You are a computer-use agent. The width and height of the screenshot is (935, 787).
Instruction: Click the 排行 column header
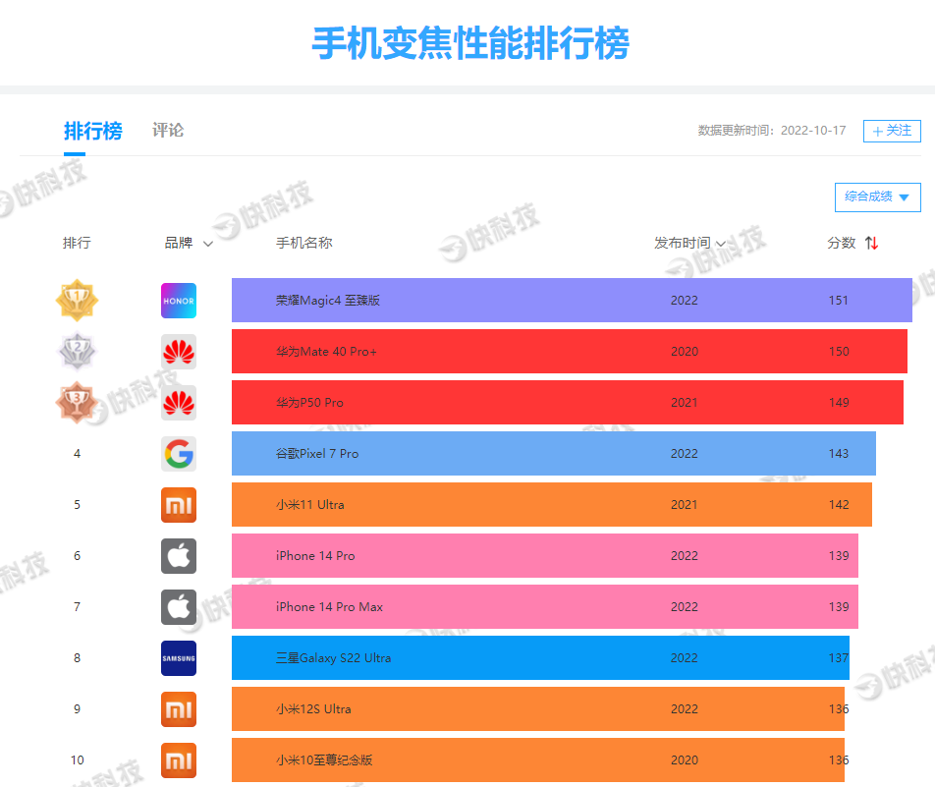77,243
